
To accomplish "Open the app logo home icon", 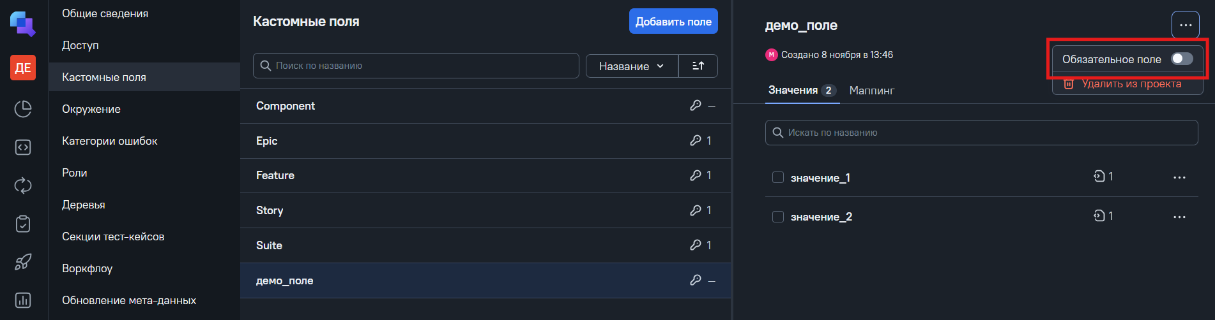I will click(x=22, y=24).
